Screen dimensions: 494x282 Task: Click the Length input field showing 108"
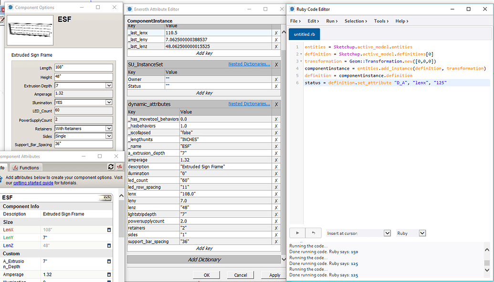84,68
